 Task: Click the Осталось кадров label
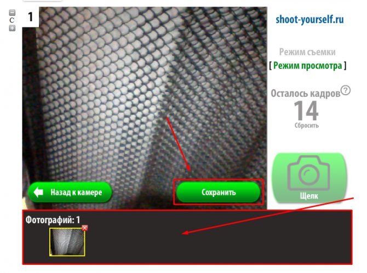click(x=306, y=93)
